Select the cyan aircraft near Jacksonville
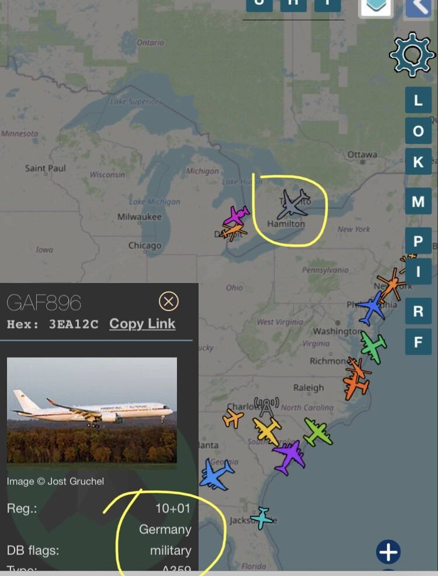 (262, 517)
